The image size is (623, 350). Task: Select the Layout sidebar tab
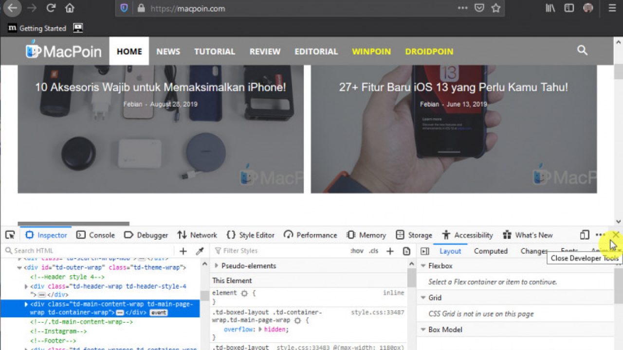point(450,251)
